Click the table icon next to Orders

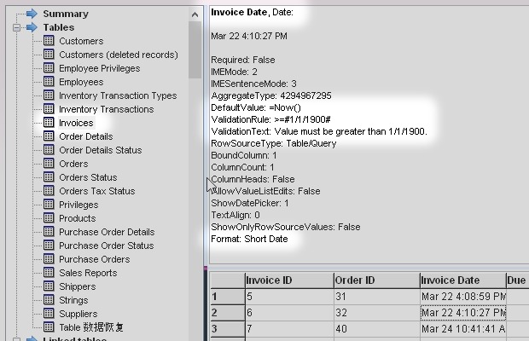click(x=49, y=164)
